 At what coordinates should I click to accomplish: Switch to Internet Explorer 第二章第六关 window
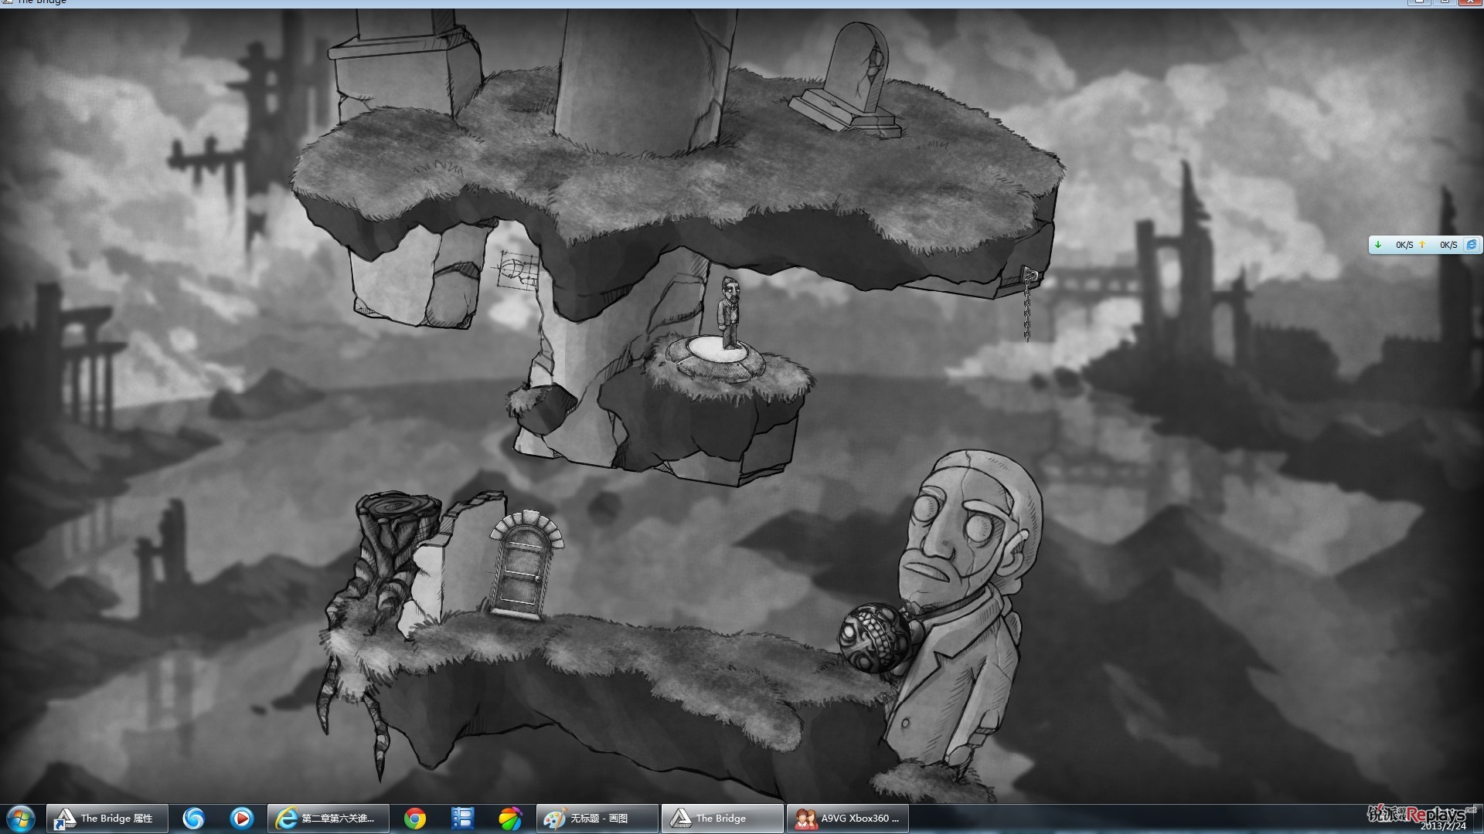(x=328, y=818)
